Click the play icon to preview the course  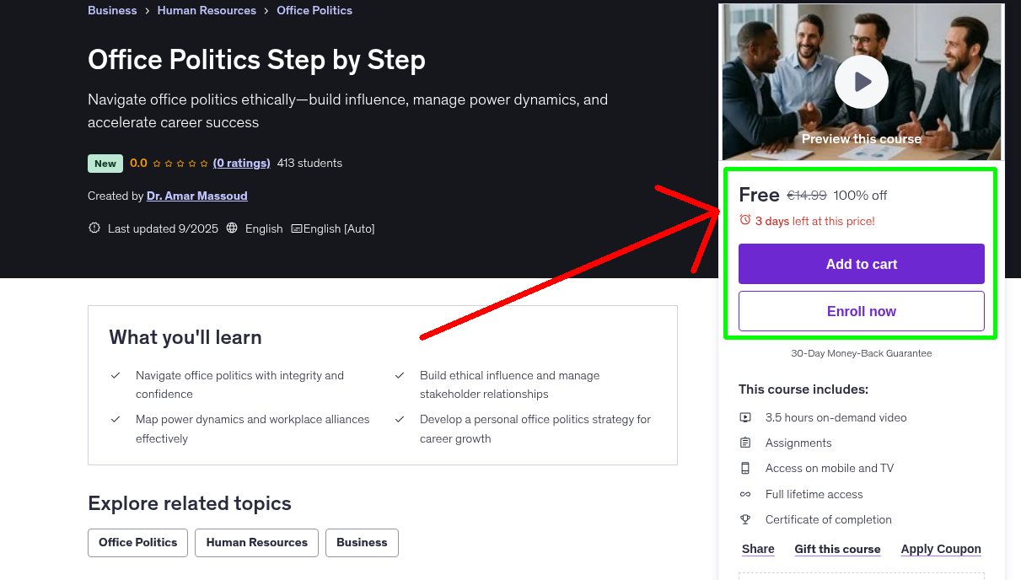[x=861, y=81]
